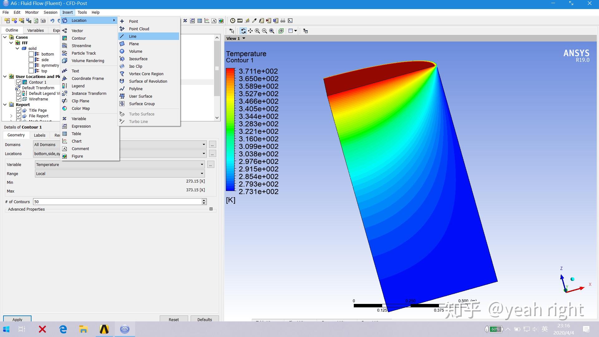Expand the Advanced Properties section
The image size is (599, 337).
211,209
